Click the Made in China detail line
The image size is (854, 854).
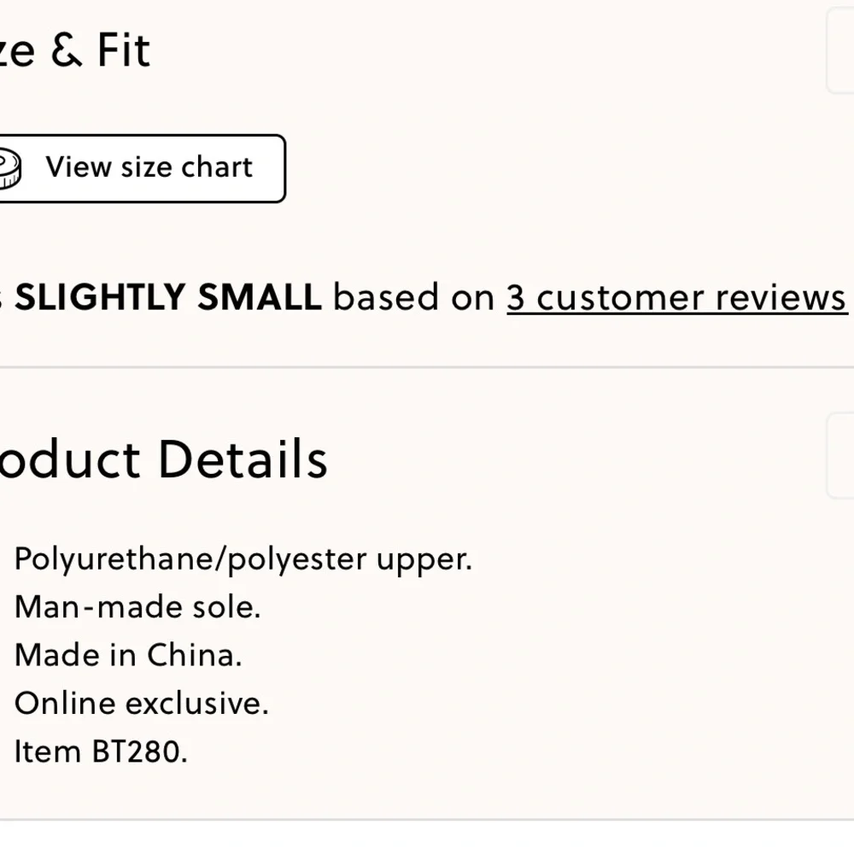click(128, 655)
